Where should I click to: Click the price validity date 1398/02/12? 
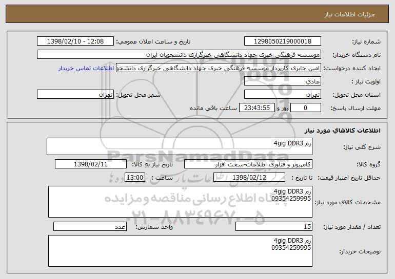(249, 178)
